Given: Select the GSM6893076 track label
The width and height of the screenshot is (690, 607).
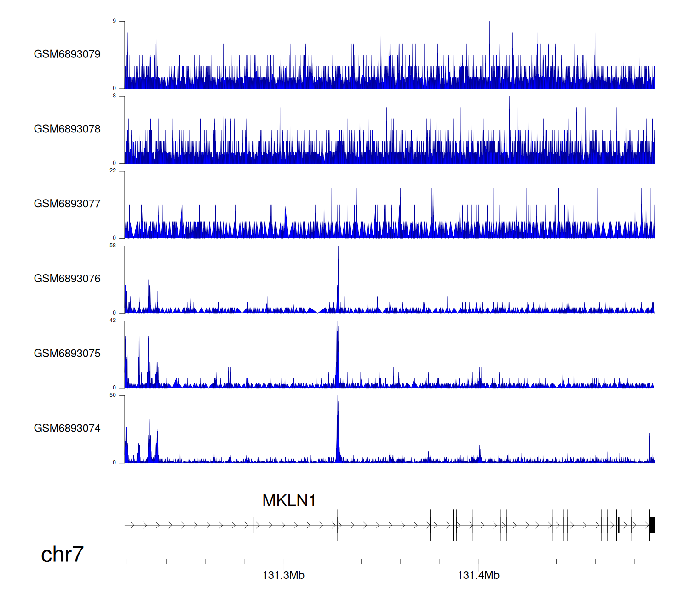Looking at the screenshot, I should pos(67,279).
